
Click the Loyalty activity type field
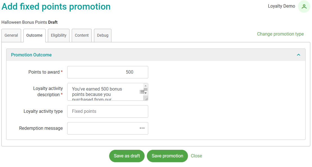[107, 111]
